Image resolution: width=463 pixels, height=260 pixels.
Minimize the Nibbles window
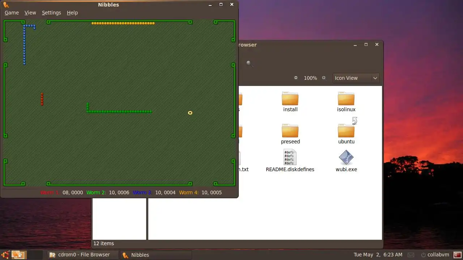click(x=210, y=5)
